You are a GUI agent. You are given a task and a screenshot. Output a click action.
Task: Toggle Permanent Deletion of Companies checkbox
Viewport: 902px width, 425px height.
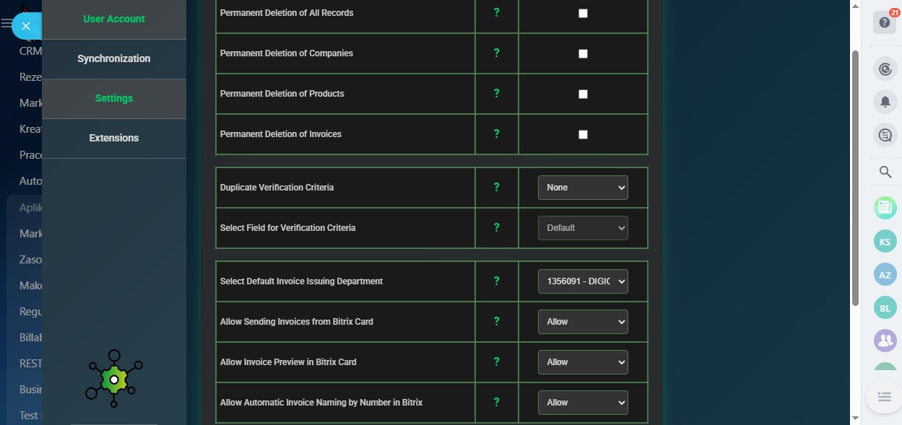click(x=583, y=53)
